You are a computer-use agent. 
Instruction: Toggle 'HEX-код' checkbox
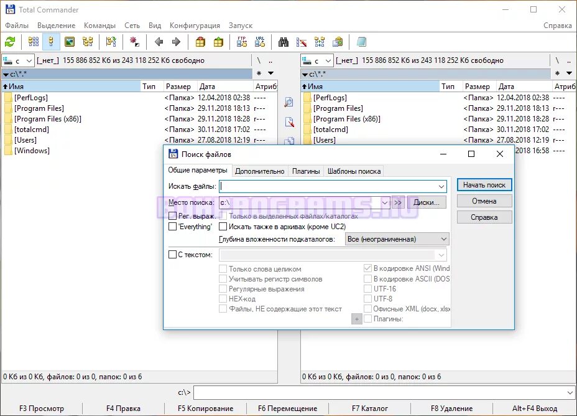[x=223, y=298]
